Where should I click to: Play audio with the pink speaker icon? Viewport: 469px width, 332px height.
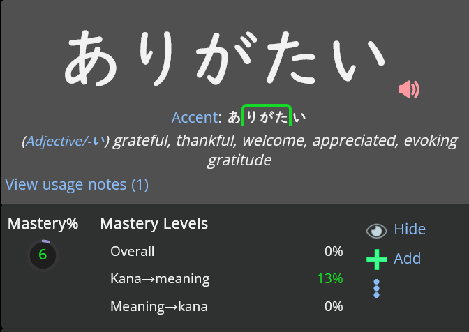click(409, 89)
